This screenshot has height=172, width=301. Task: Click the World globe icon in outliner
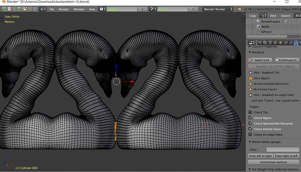coord(258,26)
